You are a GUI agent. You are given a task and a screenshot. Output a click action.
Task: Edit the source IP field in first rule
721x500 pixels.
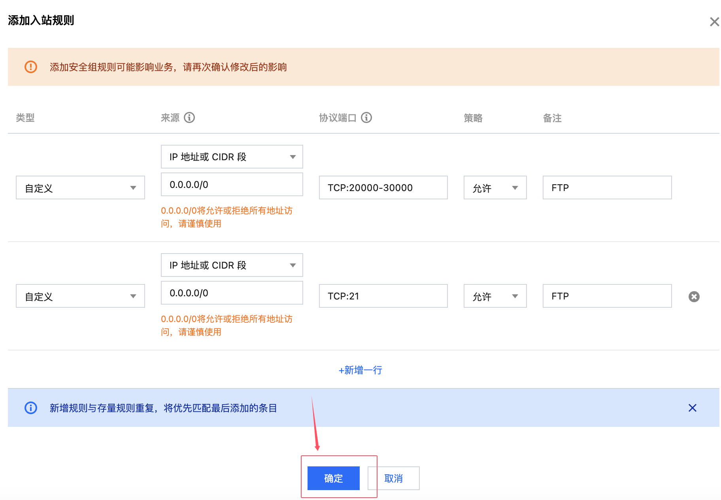click(x=232, y=184)
